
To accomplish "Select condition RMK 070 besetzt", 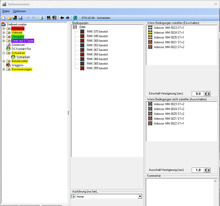I will coord(97,32).
